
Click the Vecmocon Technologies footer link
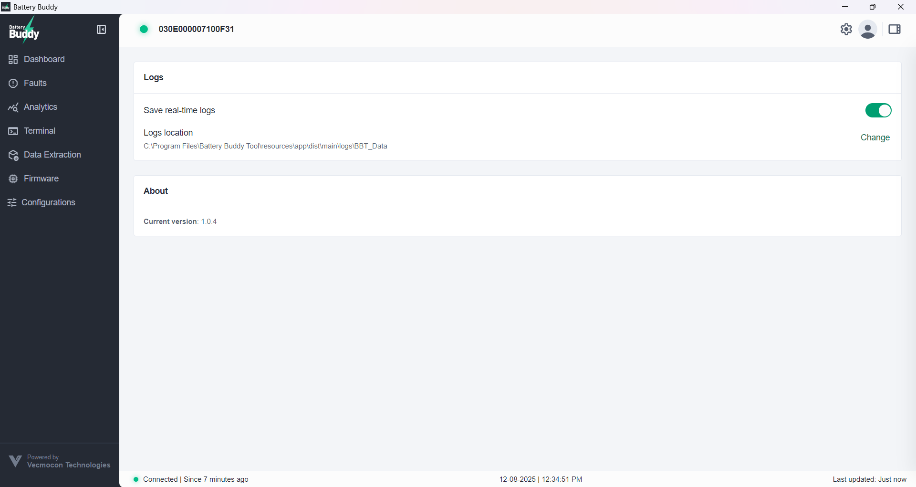[68, 465]
